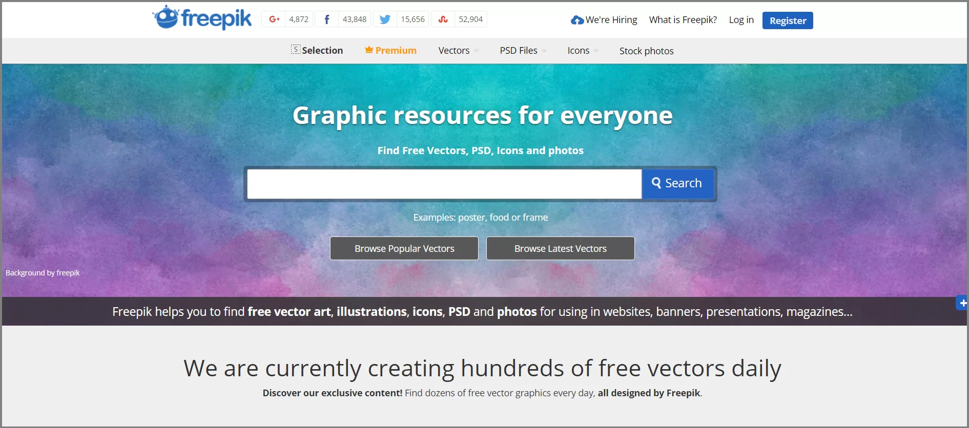Click the Facebook share icon
Screen dimensions: 969x428
(x=326, y=19)
